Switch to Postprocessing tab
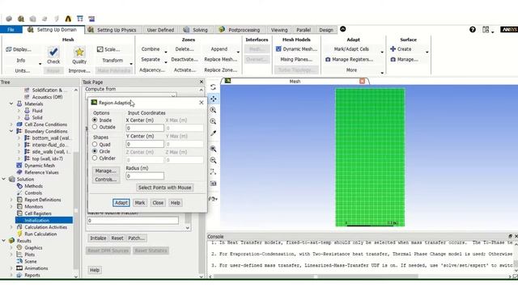The height and width of the screenshot is (291, 518). coord(240,30)
